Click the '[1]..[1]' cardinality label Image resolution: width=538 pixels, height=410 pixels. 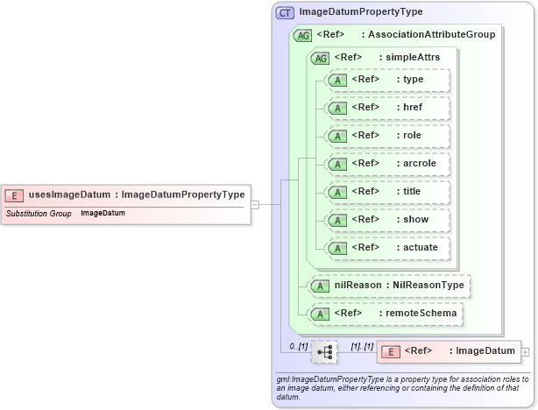click(x=362, y=347)
